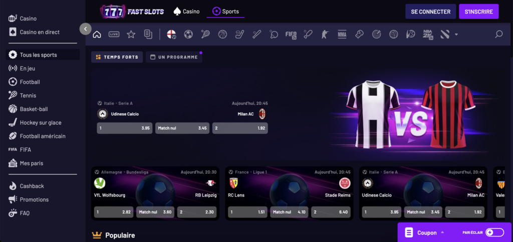Open Mes paris in sidebar
Screen dimensions: 513x242
[43, 163]
